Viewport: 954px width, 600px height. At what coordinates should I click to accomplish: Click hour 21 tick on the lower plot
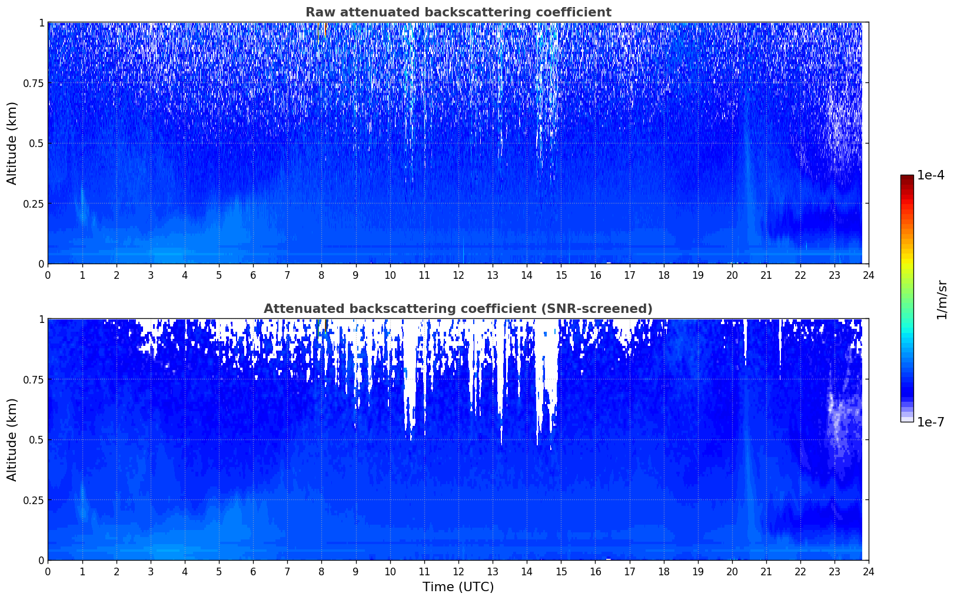click(x=766, y=571)
